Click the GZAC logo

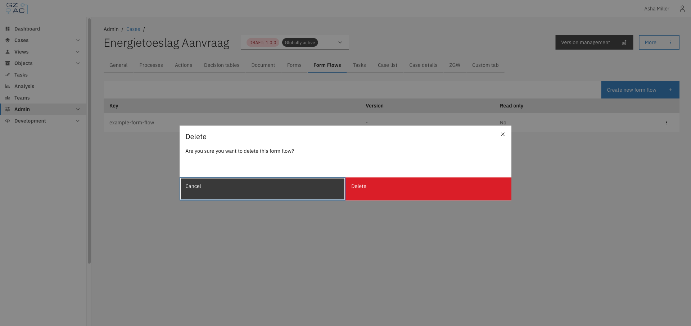click(x=17, y=8)
